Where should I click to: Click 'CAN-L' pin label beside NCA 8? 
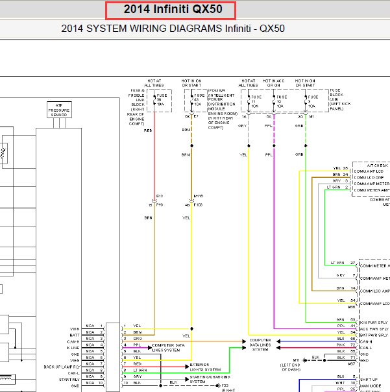pyautogui.click(x=74, y=373)
